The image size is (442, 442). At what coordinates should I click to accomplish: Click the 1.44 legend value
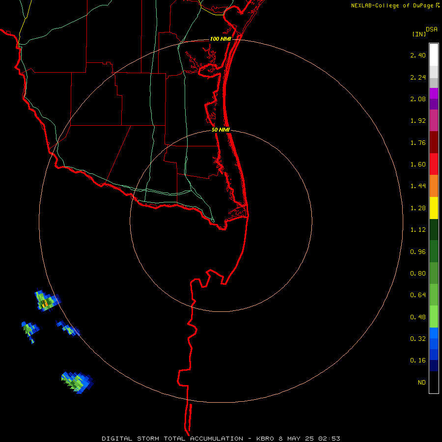tap(418, 186)
